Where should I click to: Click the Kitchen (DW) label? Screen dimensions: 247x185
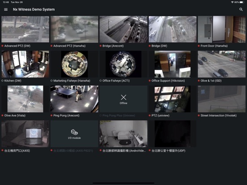[x=13, y=81]
